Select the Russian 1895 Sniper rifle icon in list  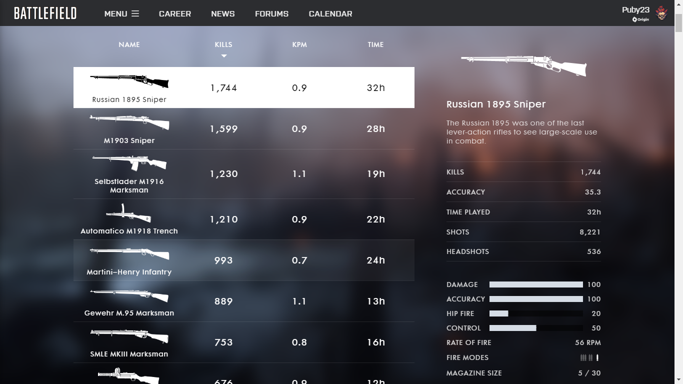(129, 81)
